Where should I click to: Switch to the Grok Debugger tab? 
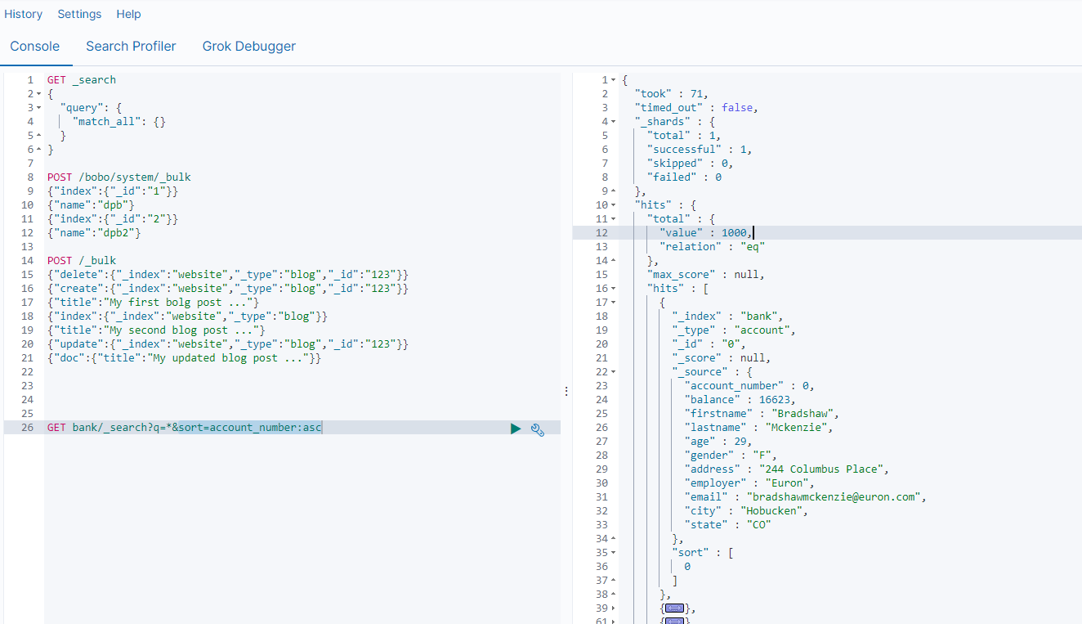point(249,47)
